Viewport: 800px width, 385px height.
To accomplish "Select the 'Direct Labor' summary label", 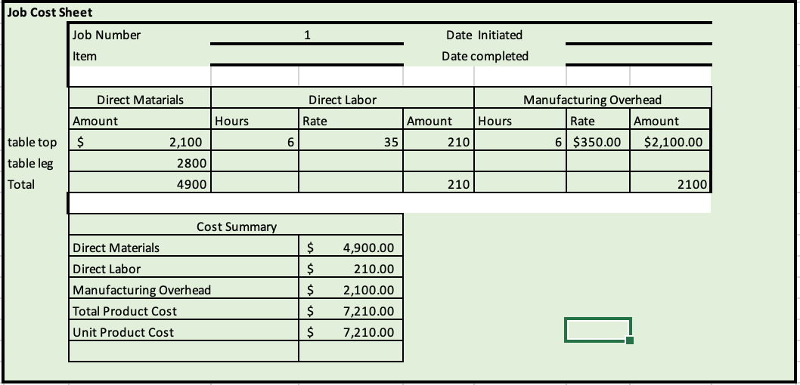I will pos(107,269).
